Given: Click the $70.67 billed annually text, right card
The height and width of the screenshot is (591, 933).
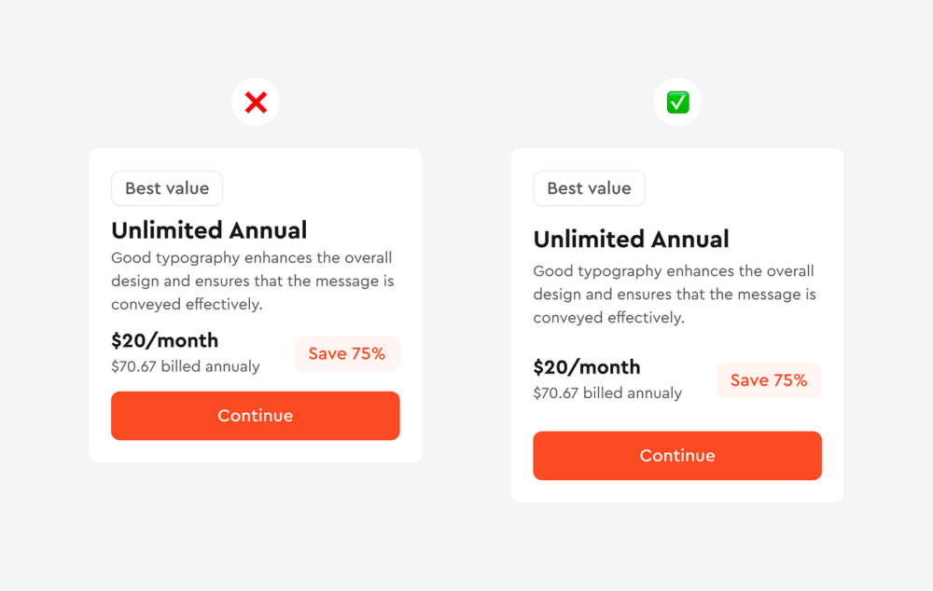Looking at the screenshot, I should click(x=606, y=393).
